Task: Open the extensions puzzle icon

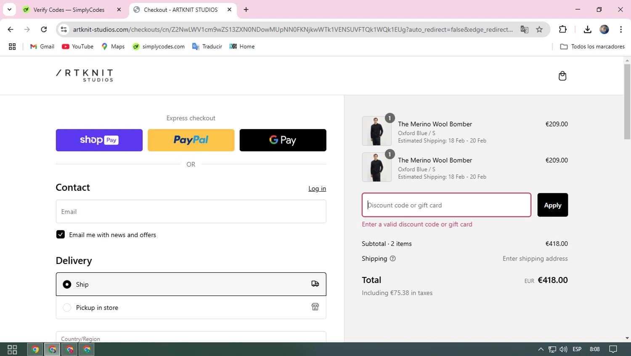Action: [x=562, y=29]
